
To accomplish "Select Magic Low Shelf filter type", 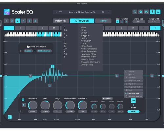I will [133, 81].
